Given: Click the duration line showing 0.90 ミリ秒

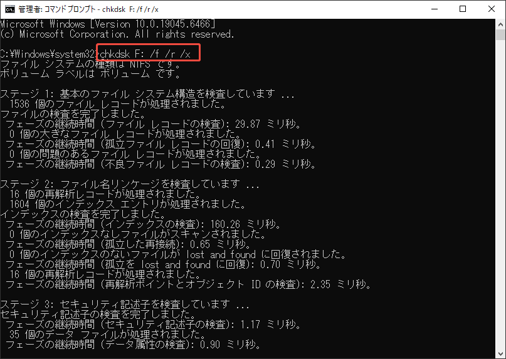Looking at the screenshot, I should point(133,344).
